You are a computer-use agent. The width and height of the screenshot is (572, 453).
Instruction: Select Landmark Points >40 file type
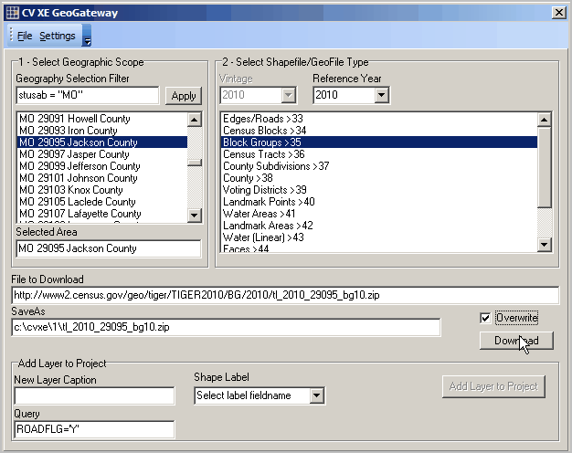379,202
